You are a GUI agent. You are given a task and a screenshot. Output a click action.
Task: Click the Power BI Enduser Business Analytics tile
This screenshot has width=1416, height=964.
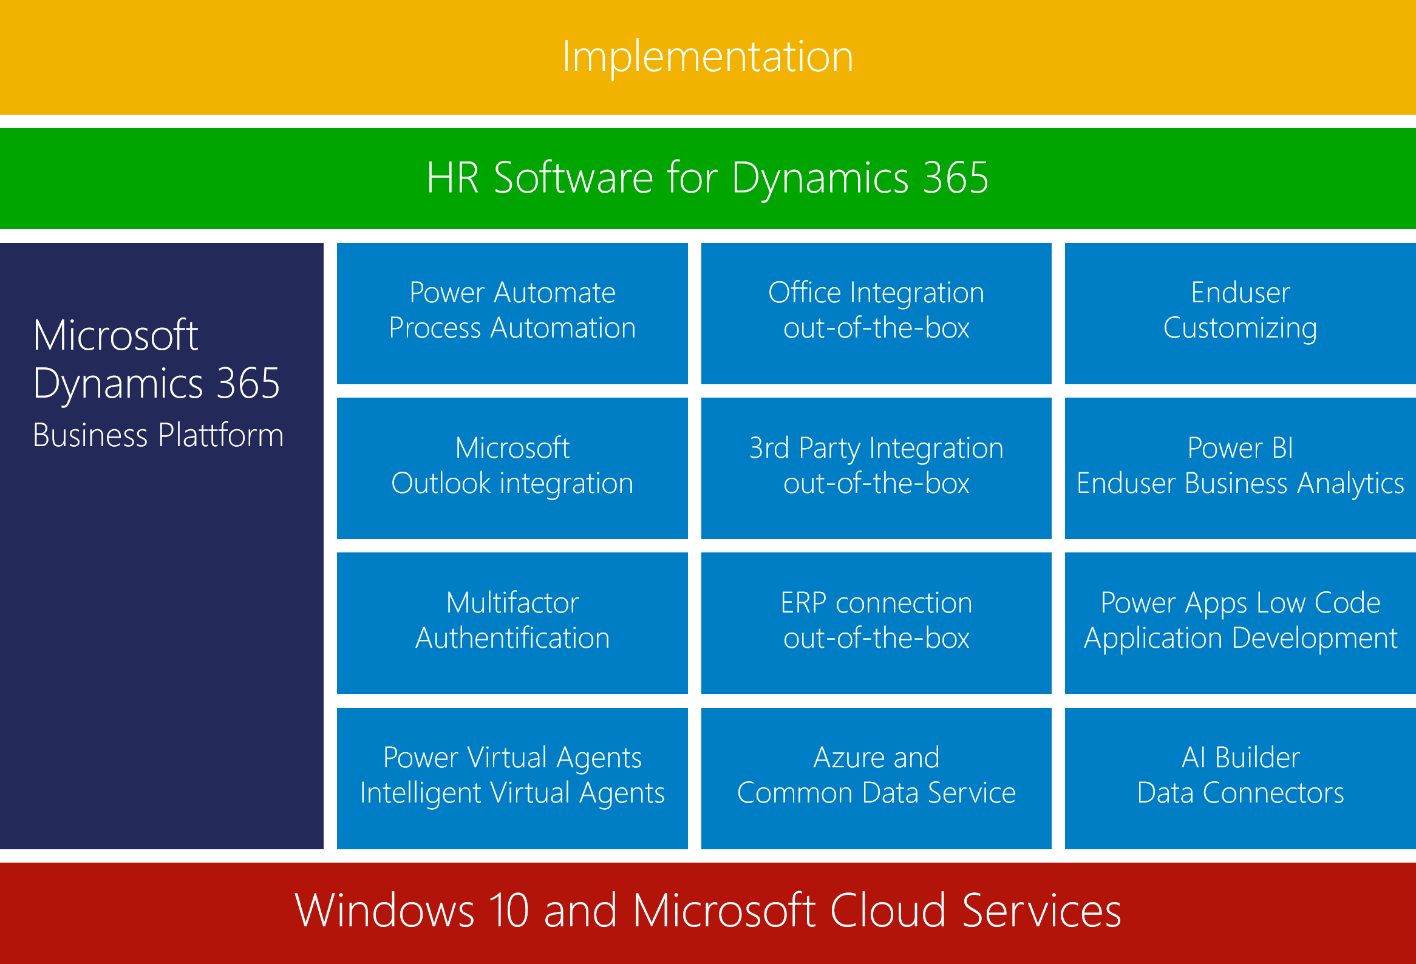point(1241,467)
